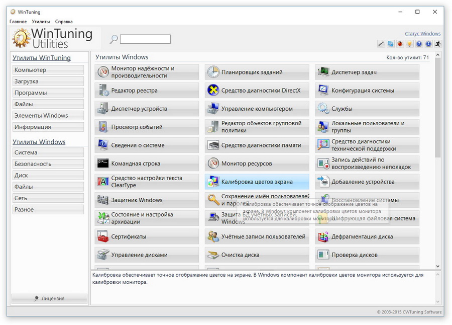Select Система under Утилиты Windows
The image size is (452, 325).
pyautogui.click(x=48, y=152)
